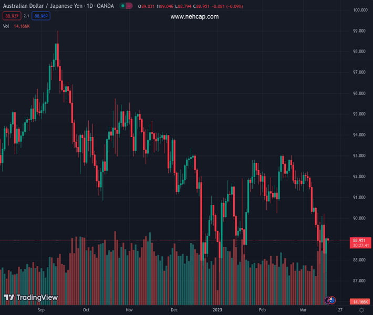Click the red sell price 88.939 button

click(x=12, y=16)
